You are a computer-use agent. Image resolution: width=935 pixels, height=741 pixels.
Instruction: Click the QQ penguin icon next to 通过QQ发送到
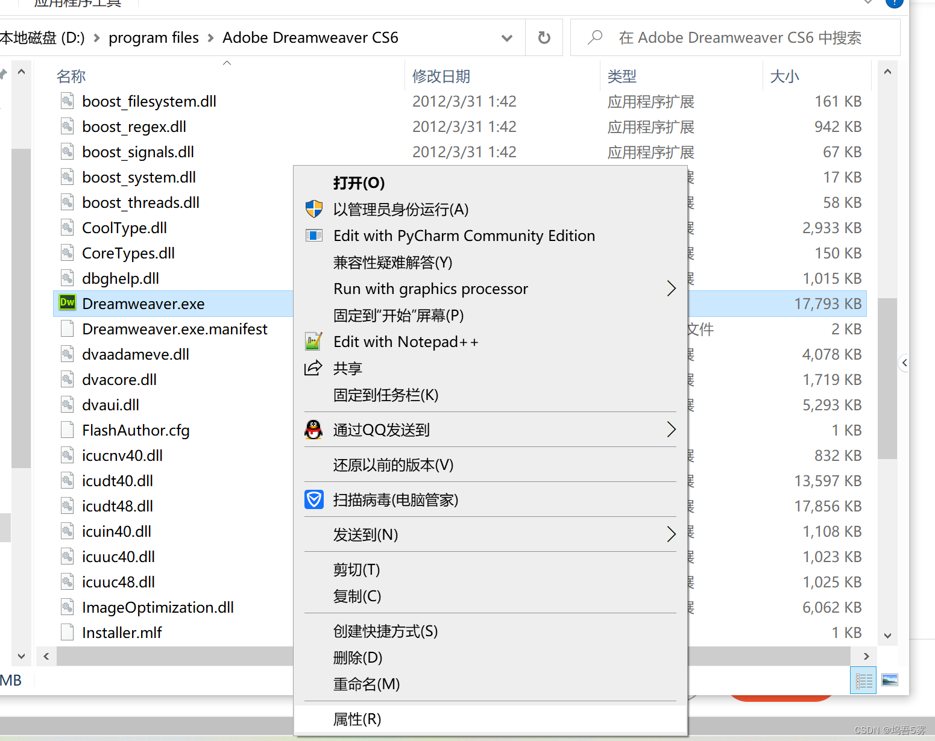tap(313, 430)
